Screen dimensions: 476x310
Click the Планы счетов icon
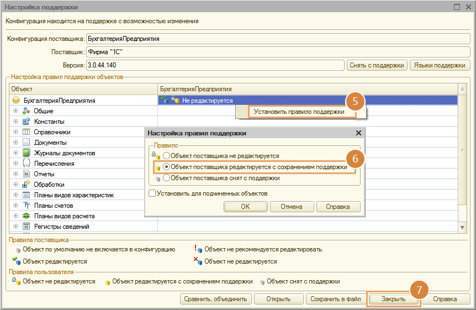(x=26, y=206)
